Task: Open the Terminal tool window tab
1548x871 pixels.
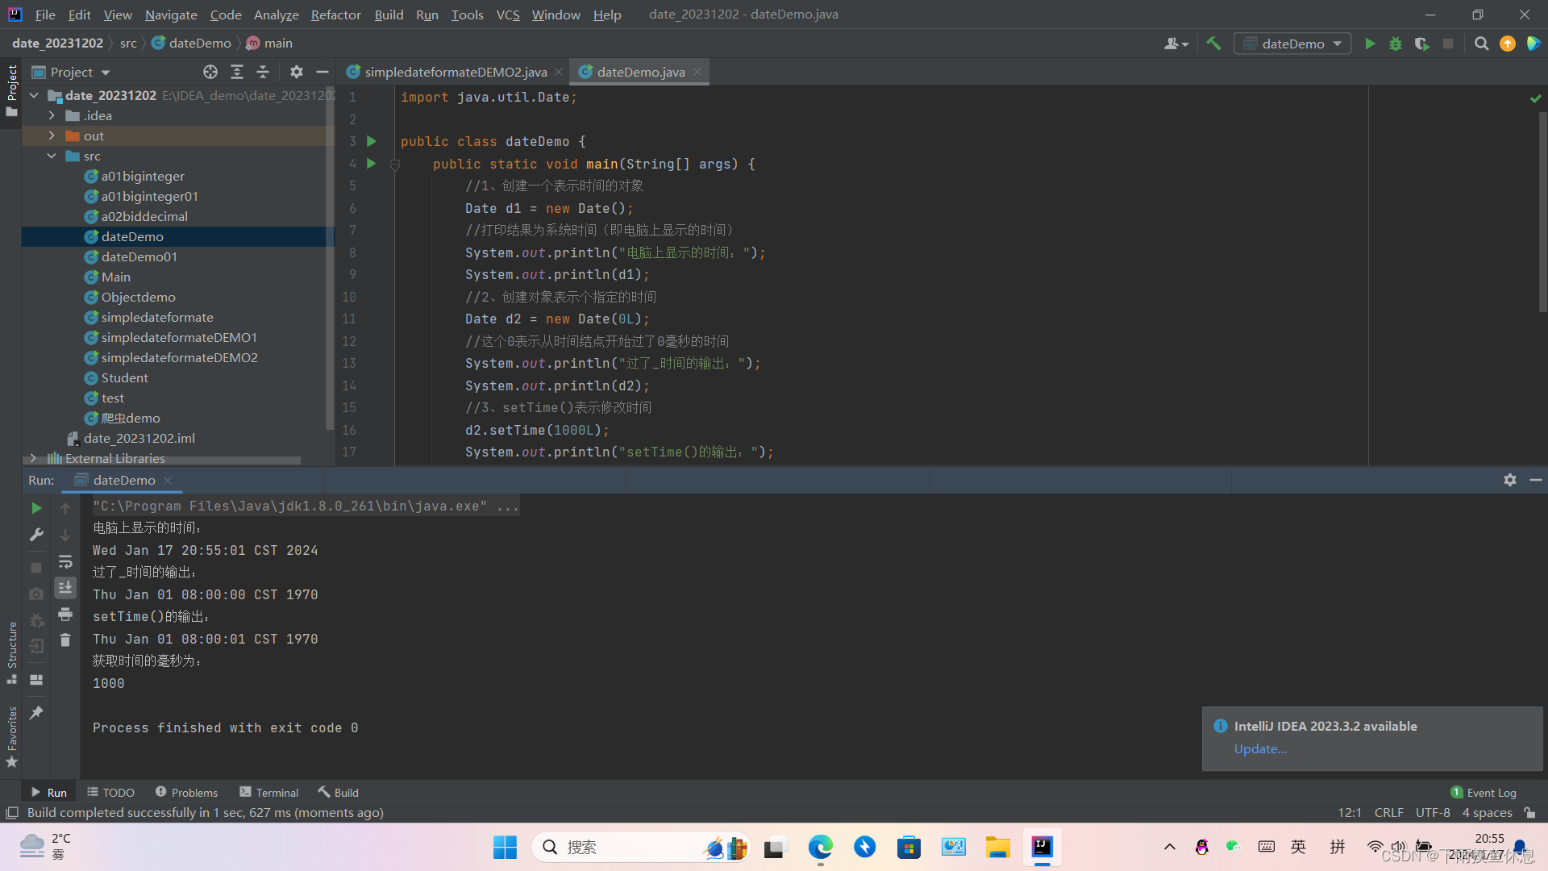Action: [x=269, y=793]
